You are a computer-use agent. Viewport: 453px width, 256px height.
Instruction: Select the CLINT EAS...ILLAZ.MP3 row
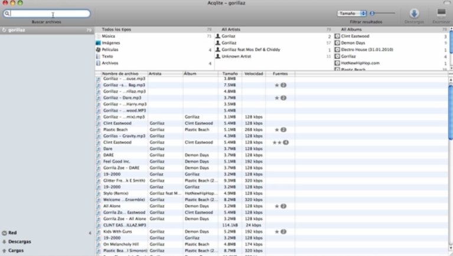point(272,225)
